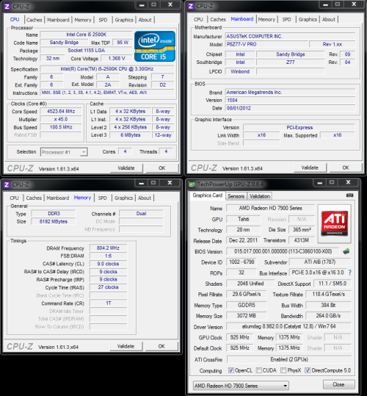Click the GPU BIOS Version field
This screenshot has height=396, width=367.
tap(283, 251)
